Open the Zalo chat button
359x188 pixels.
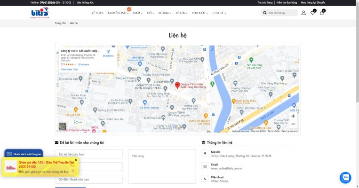tap(345, 178)
